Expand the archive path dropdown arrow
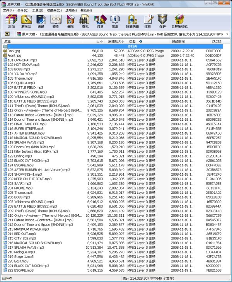Screen dimensions: 232x282 [227, 34]
